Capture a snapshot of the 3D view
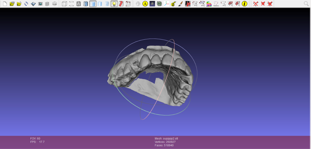This screenshot has width=311, height=149. pos(40,4)
